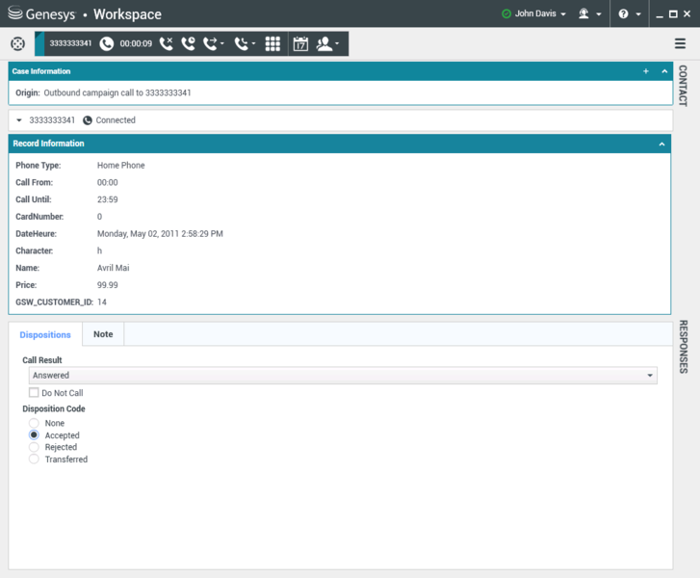The image size is (700, 578).
Task: Click the Connected status text
Action: (116, 120)
